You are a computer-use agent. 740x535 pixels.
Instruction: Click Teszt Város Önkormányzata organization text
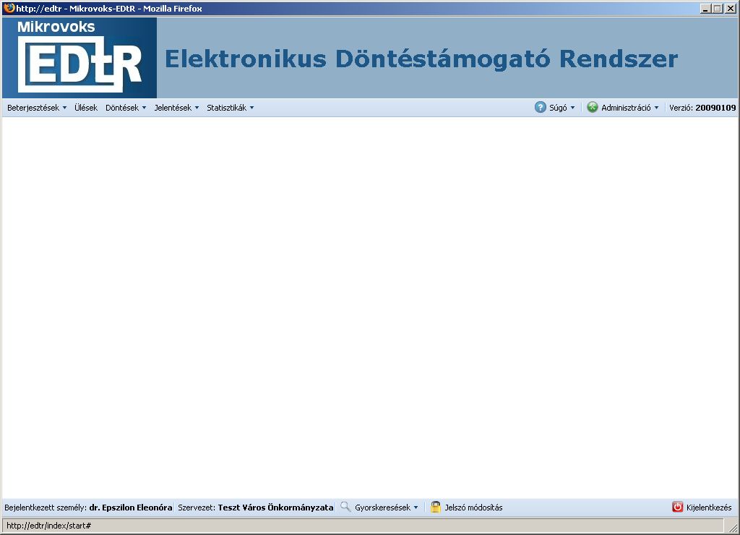[x=275, y=508]
